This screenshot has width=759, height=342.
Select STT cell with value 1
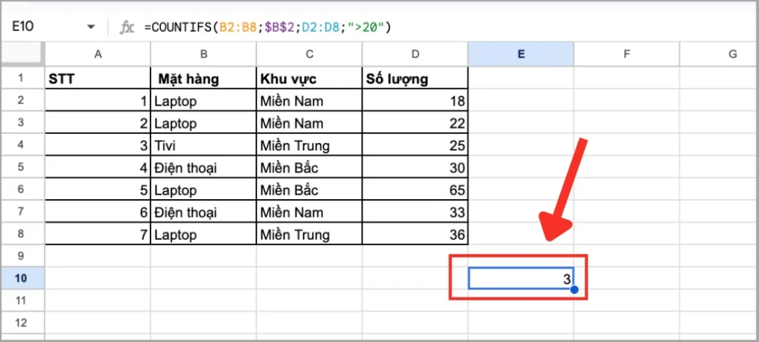[x=98, y=100]
